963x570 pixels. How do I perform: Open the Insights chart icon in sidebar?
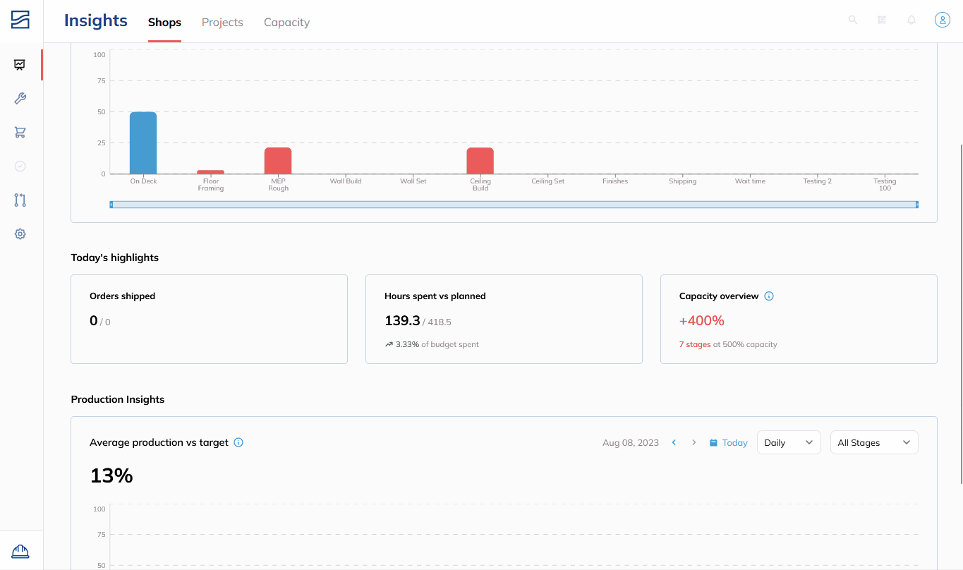(20, 65)
